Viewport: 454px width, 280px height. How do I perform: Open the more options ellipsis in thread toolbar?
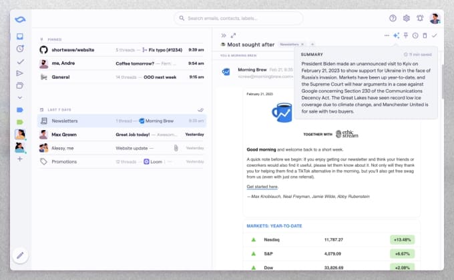387,35
